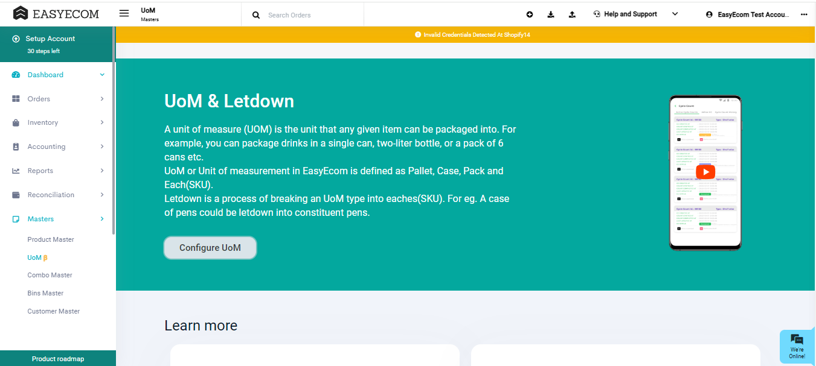Open the We're Online chat widget
The height and width of the screenshot is (366, 816).
[797, 347]
